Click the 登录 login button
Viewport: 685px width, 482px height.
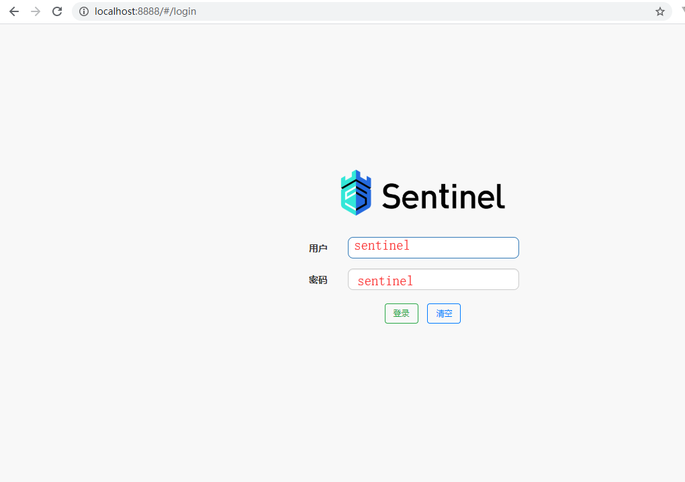(401, 313)
